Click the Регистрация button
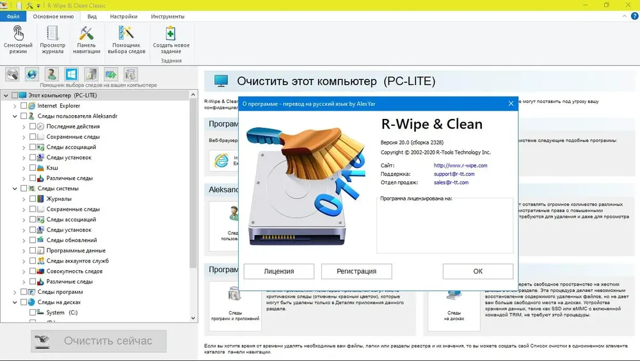Viewport: 640px width, 361px height. (x=356, y=272)
